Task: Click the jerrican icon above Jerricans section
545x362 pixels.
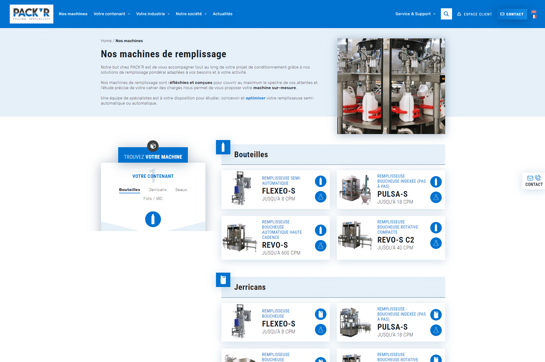Action: [223, 280]
